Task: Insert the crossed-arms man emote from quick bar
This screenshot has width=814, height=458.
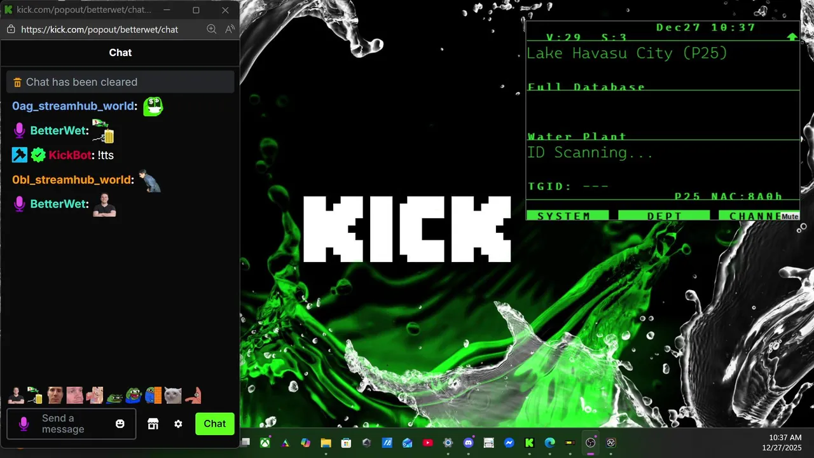Action: point(16,395)
